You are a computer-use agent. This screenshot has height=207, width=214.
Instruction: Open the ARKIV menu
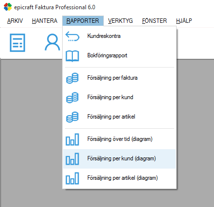tap(15, 21)
